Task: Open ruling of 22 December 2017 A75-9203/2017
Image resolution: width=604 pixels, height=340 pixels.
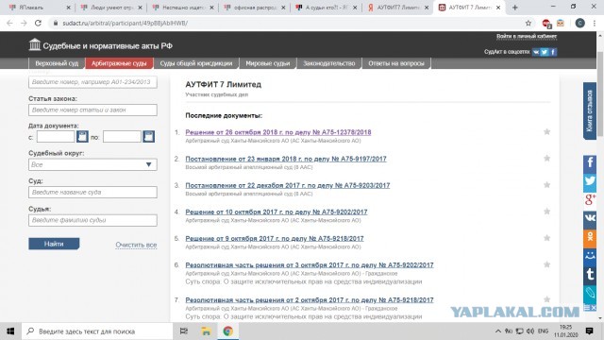Action: (287, 185)
